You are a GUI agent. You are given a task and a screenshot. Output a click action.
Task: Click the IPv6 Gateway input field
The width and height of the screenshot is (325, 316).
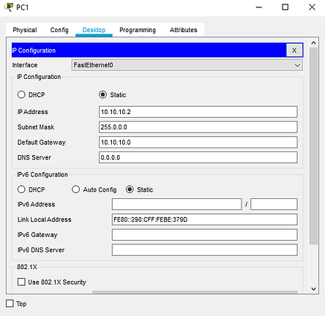[x=204, y=235]
